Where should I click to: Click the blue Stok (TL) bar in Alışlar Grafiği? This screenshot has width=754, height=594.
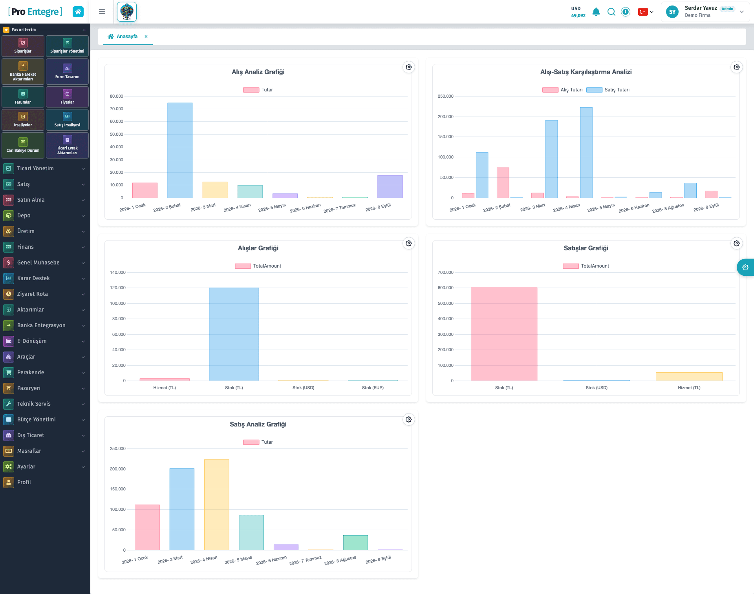[234, 334]
